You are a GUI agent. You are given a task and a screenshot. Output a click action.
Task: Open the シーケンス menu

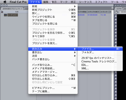pos(85,2)
